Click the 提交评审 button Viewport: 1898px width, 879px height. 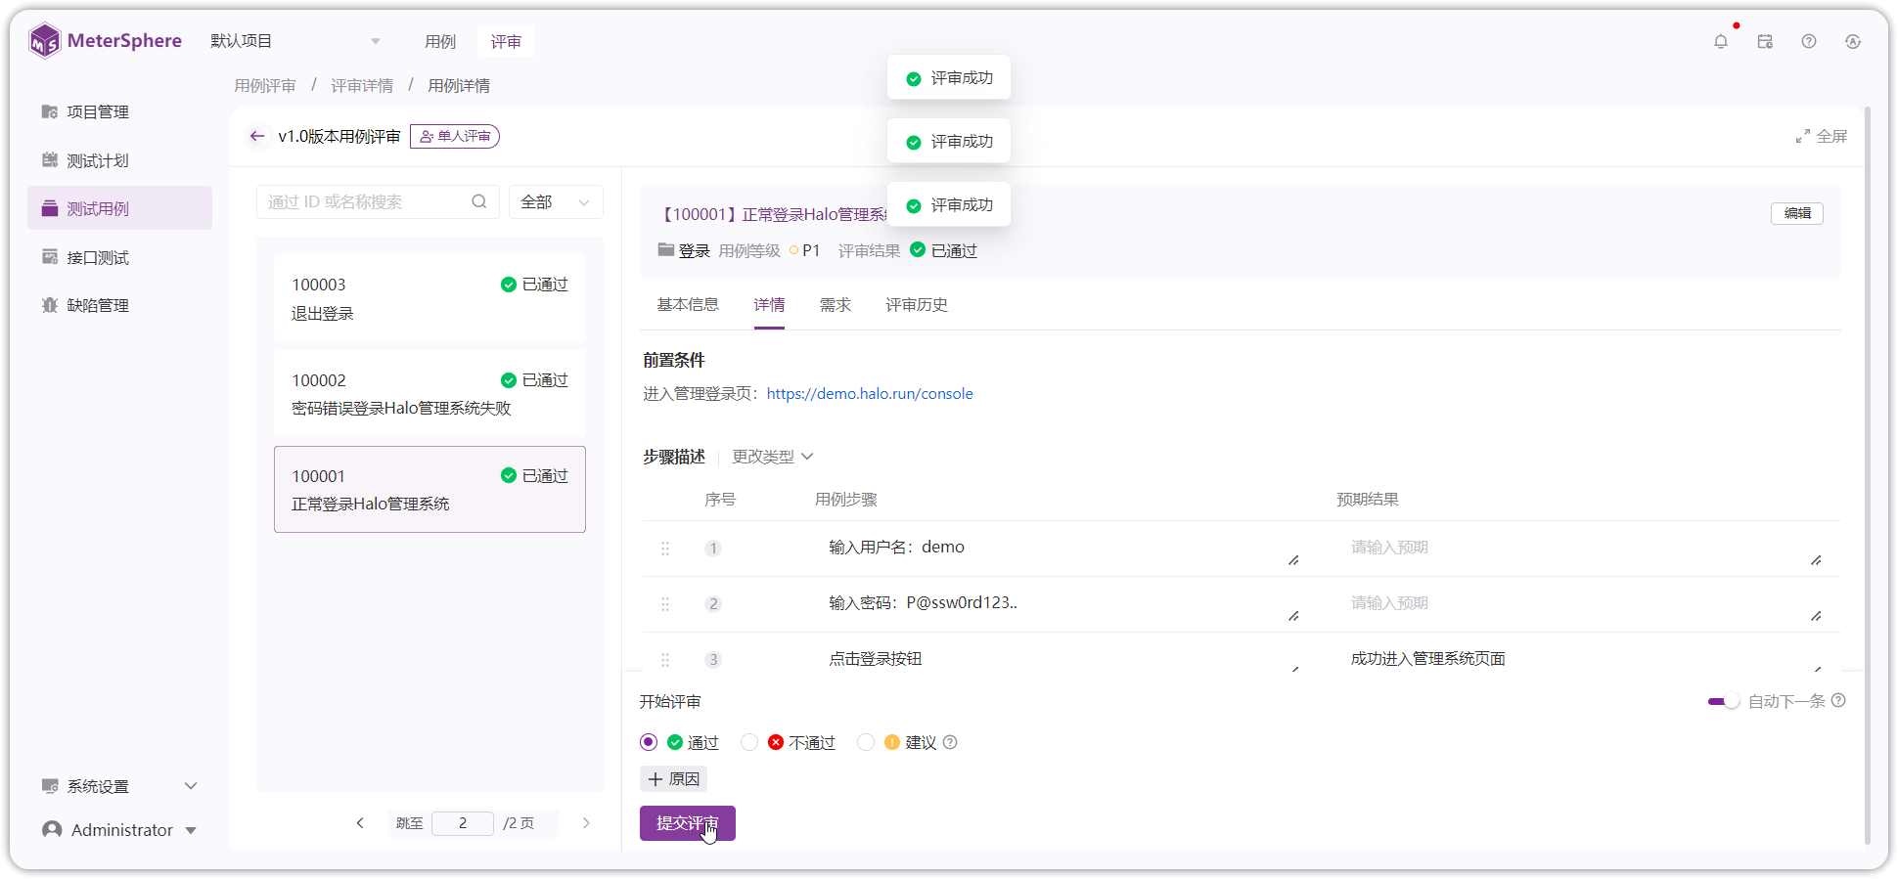(688, 823)
